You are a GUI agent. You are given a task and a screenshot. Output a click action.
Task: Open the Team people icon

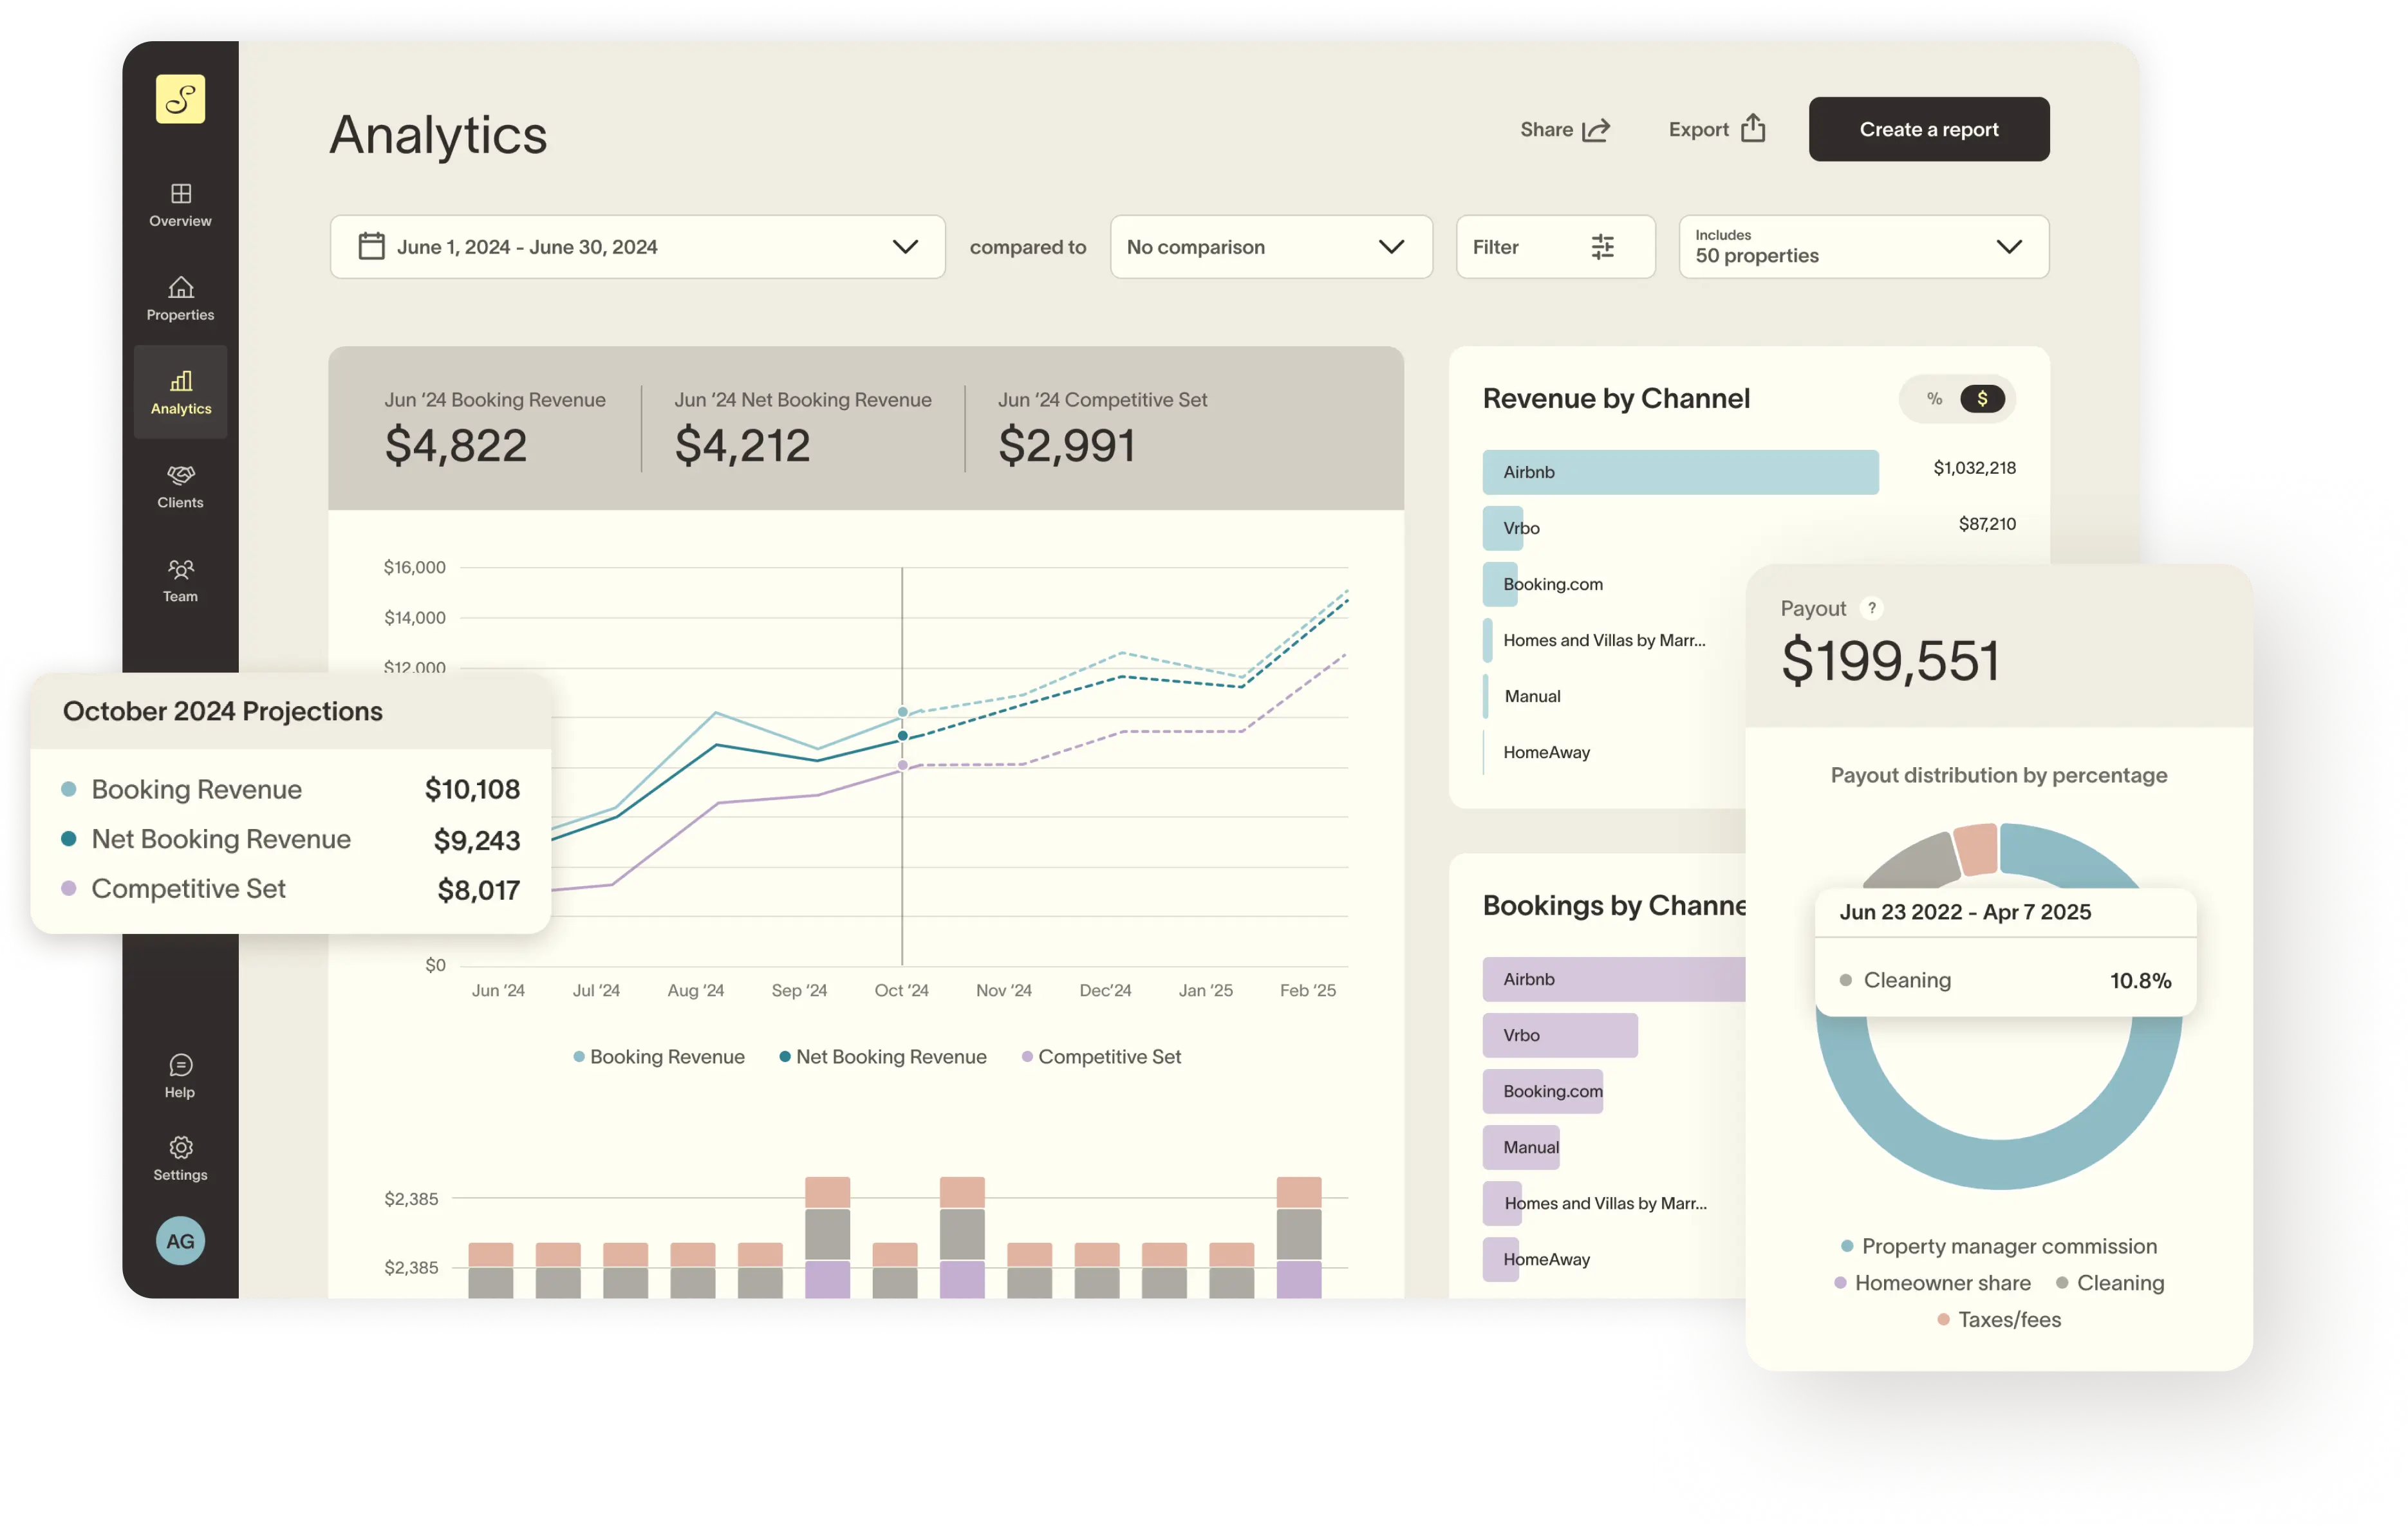[180, 570]
